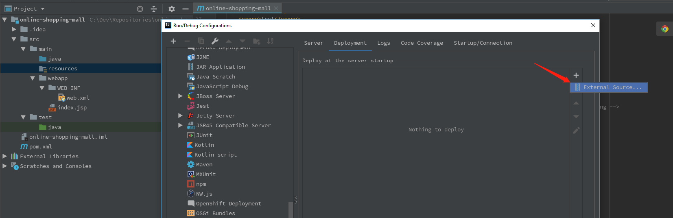Click the configuration list vertical scrollbar

pyautogui.click(x=291, y=209)
